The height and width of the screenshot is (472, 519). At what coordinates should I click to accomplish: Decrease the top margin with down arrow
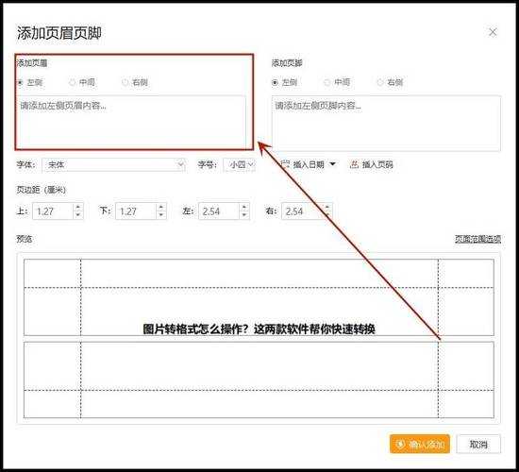(77, 215)
